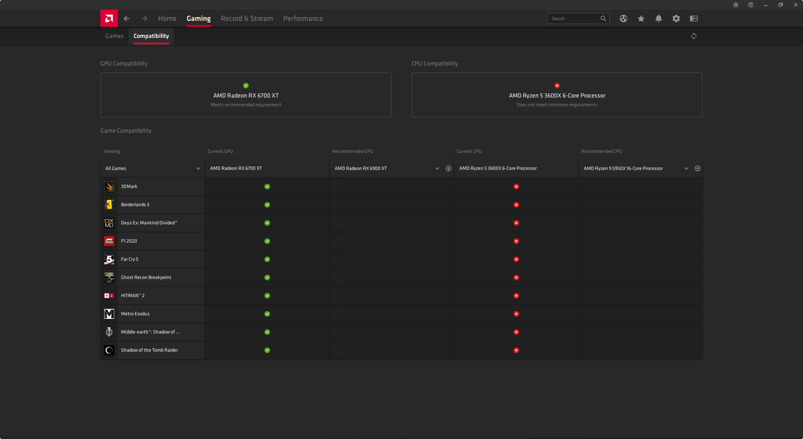Switch to the Games sub-tab

tap(114, 36)
